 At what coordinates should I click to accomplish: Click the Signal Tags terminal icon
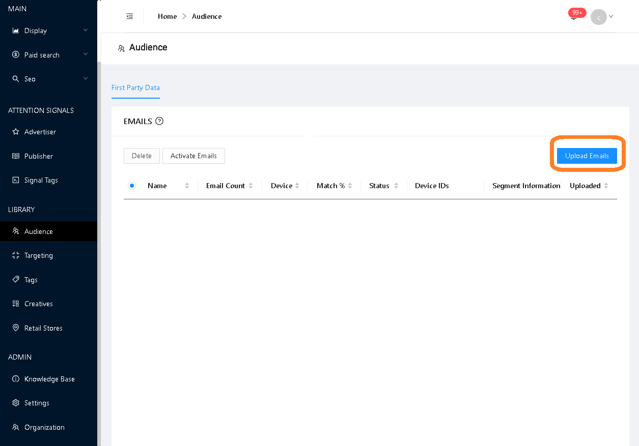click(x=16, y=180)
